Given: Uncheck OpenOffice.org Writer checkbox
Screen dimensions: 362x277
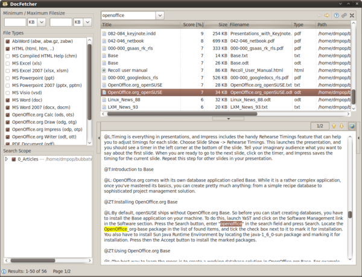Looking at the screenshot, I should pyautogui.click(x=8, y=137).
